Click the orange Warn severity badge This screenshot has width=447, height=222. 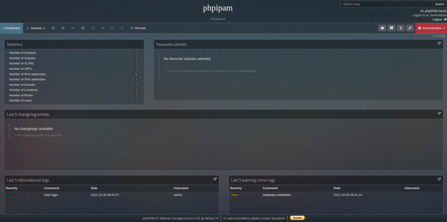(x=235, y=195)
